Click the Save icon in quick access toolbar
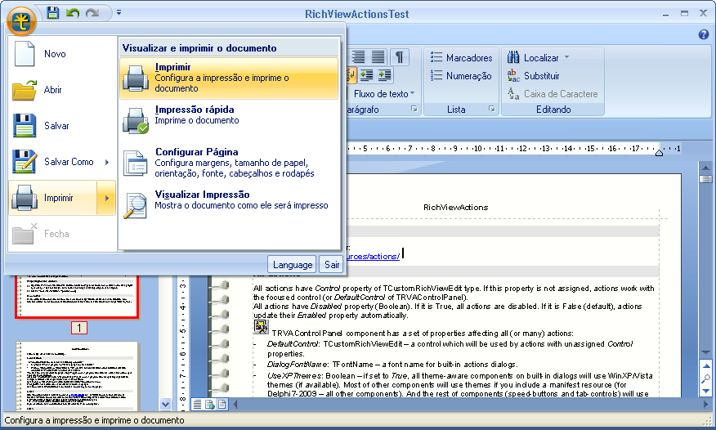Viewport: 716px width, 430px height. click(x=53, y=13)
